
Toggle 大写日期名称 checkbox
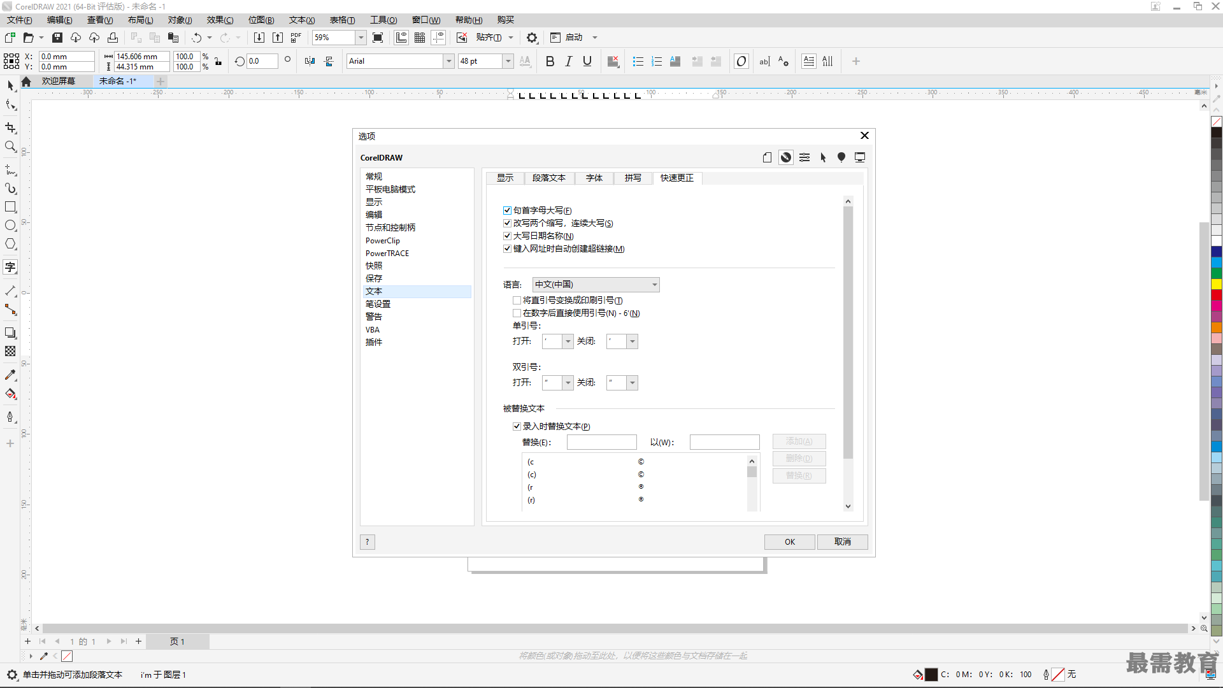coord(507,236)
